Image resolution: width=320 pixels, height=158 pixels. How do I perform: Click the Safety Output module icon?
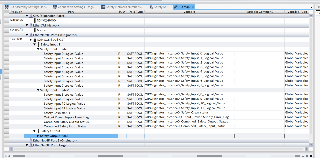(38, 131)
